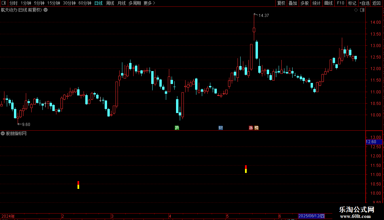Open 多周期 multi-period view
This screenshot has width=384, height=220.
tap(135, 3)
